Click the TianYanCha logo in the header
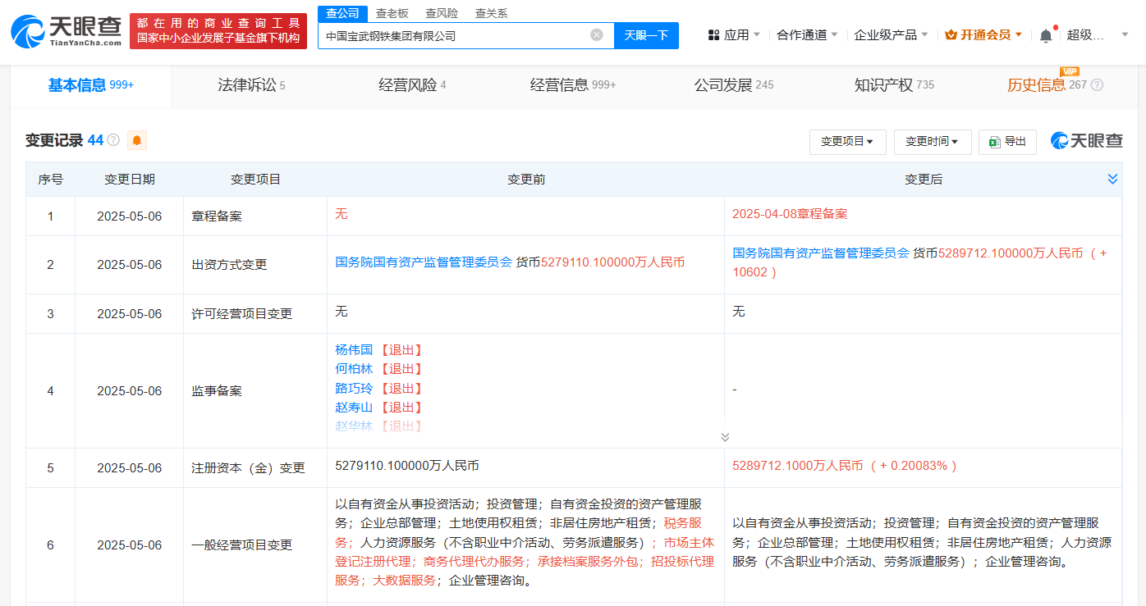This screenshot has width=1146, height=606. click(x=65, y=31)
